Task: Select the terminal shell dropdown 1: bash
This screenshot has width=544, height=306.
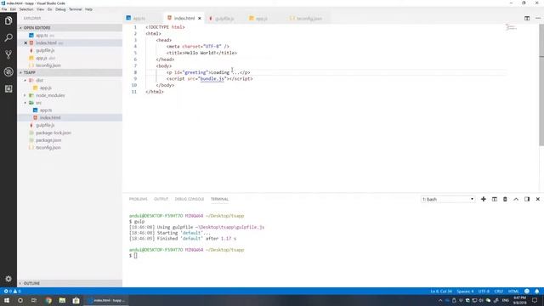Action: click(x=448, y=199)
